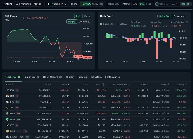Sort positions by Unrealized PnL column
Image resolution: width=193 pixels, height=139 pixels.
pyautogui.click(x=121, y=84)
